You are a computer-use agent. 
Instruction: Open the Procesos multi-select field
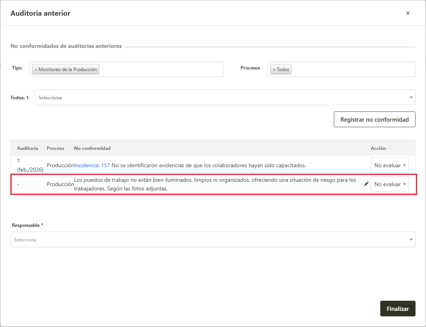(x=342, y=69)
